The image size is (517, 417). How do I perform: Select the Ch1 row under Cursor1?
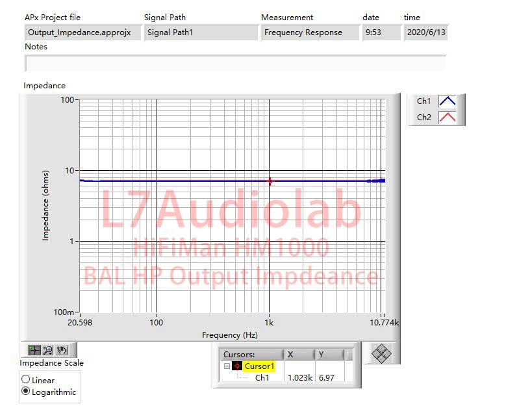pos(262,377)
